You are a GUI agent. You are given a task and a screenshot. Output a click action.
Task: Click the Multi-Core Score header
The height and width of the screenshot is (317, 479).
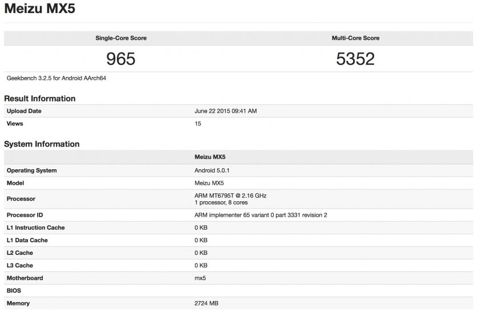pos(355,38)
